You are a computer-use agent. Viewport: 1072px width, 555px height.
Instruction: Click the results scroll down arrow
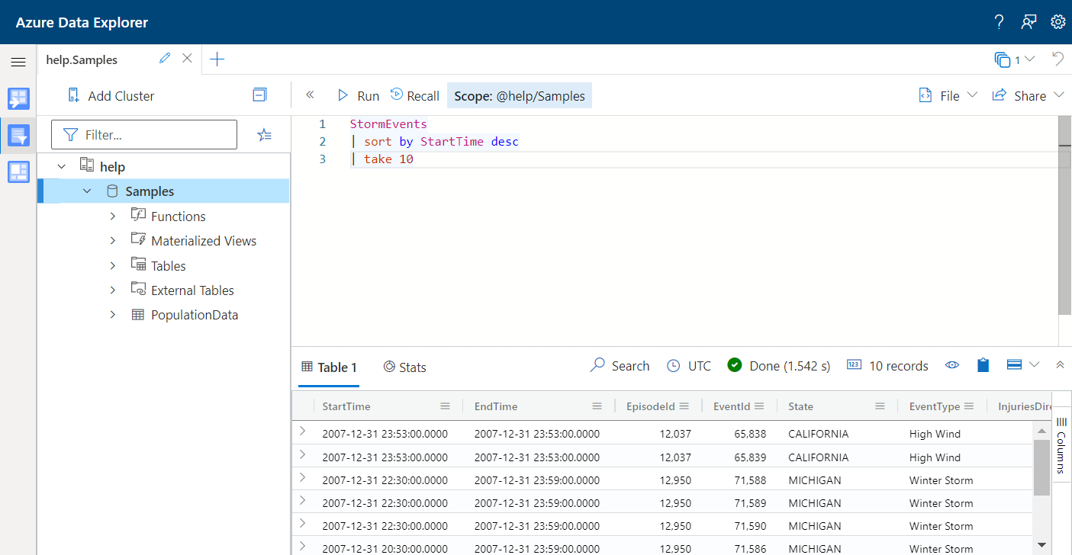point(1041,544)
